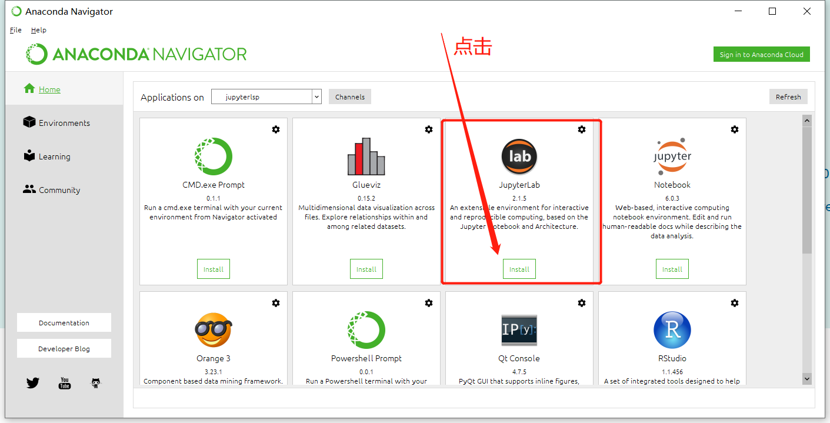Open the File menu
Image resolution: width=830 pixels, height=423 pixels.
coord(16,30)
